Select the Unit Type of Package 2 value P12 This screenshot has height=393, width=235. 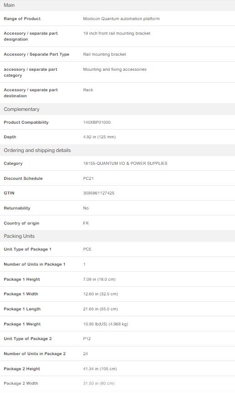click(87, 339)
